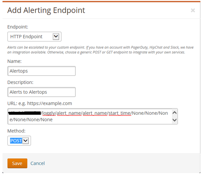This screenshot has height=179, width=201.
Task: Click the Description: label
Action: (x=20, y=83)
